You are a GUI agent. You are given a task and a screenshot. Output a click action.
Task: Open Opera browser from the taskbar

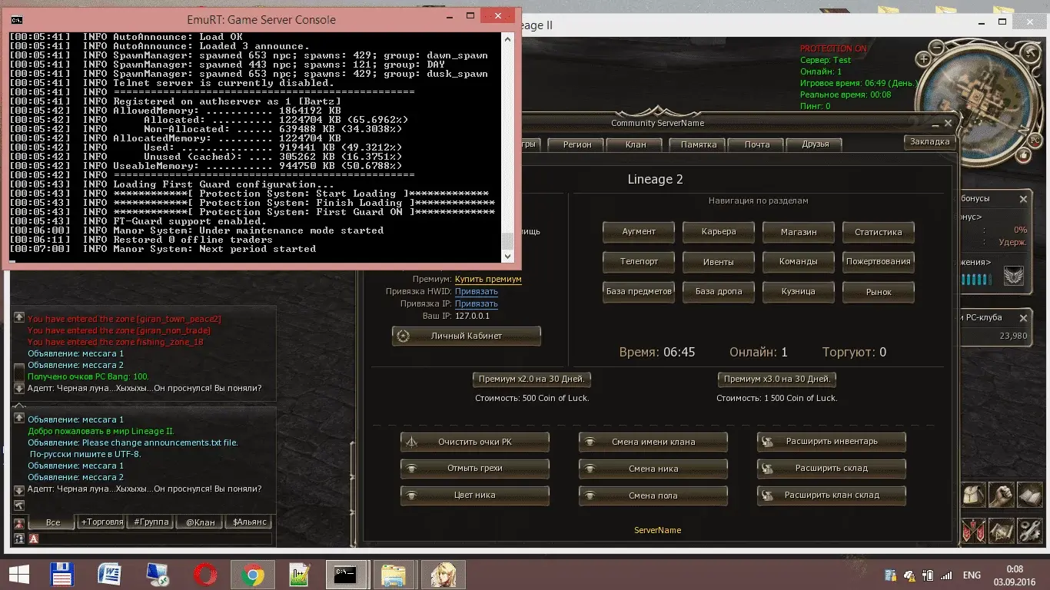204,575
